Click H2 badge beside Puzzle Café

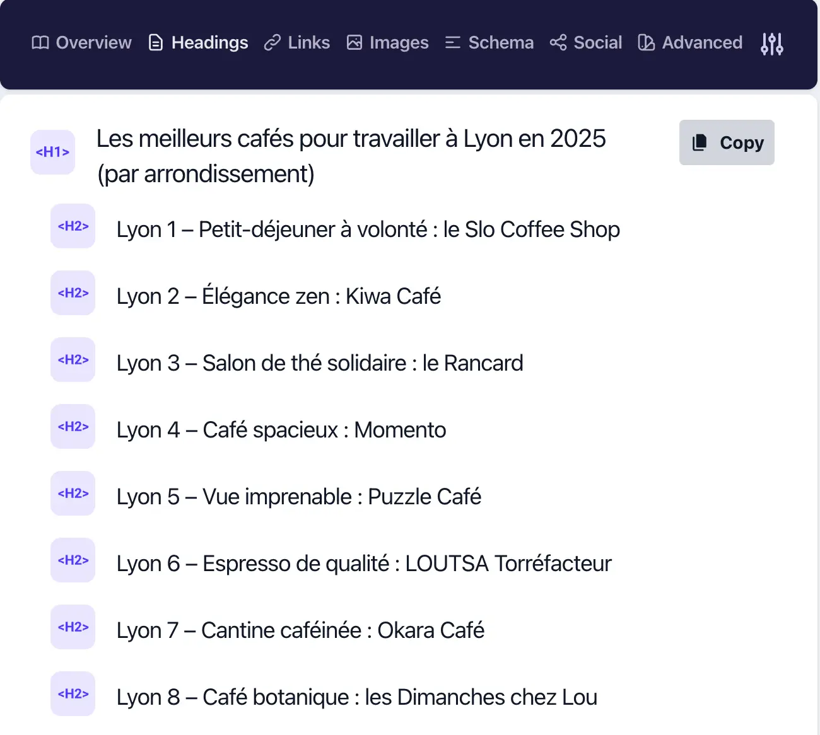click(73, 494)
